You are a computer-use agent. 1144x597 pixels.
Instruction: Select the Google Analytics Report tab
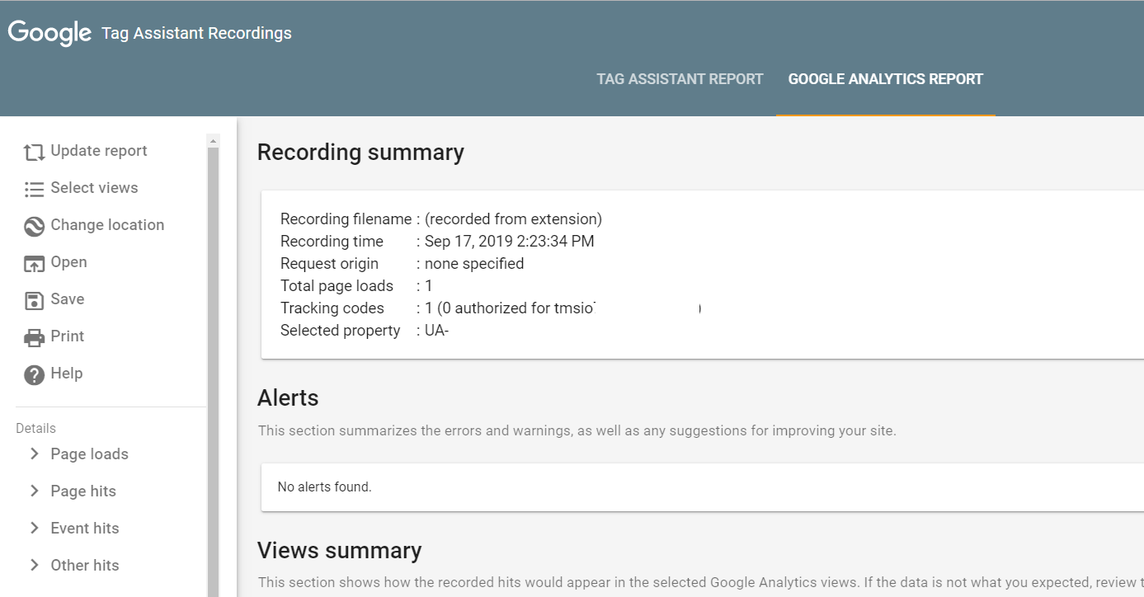tap(885, 79)
